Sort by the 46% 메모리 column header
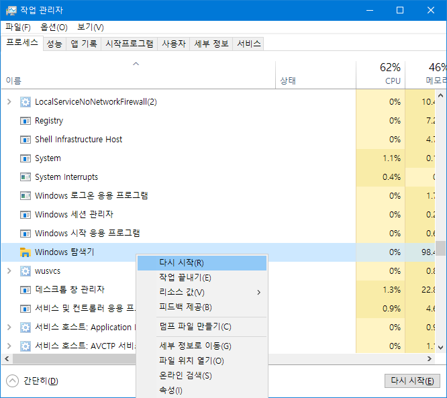Viewport: 447px width, 398px height. tap(426, 75)
